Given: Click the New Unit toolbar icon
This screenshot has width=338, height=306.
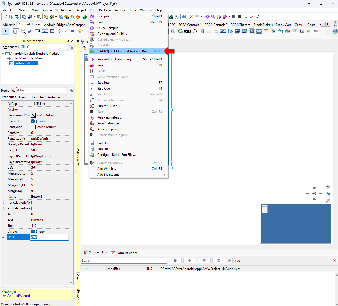Looking at the screenshot, I should tap(11, 17).
